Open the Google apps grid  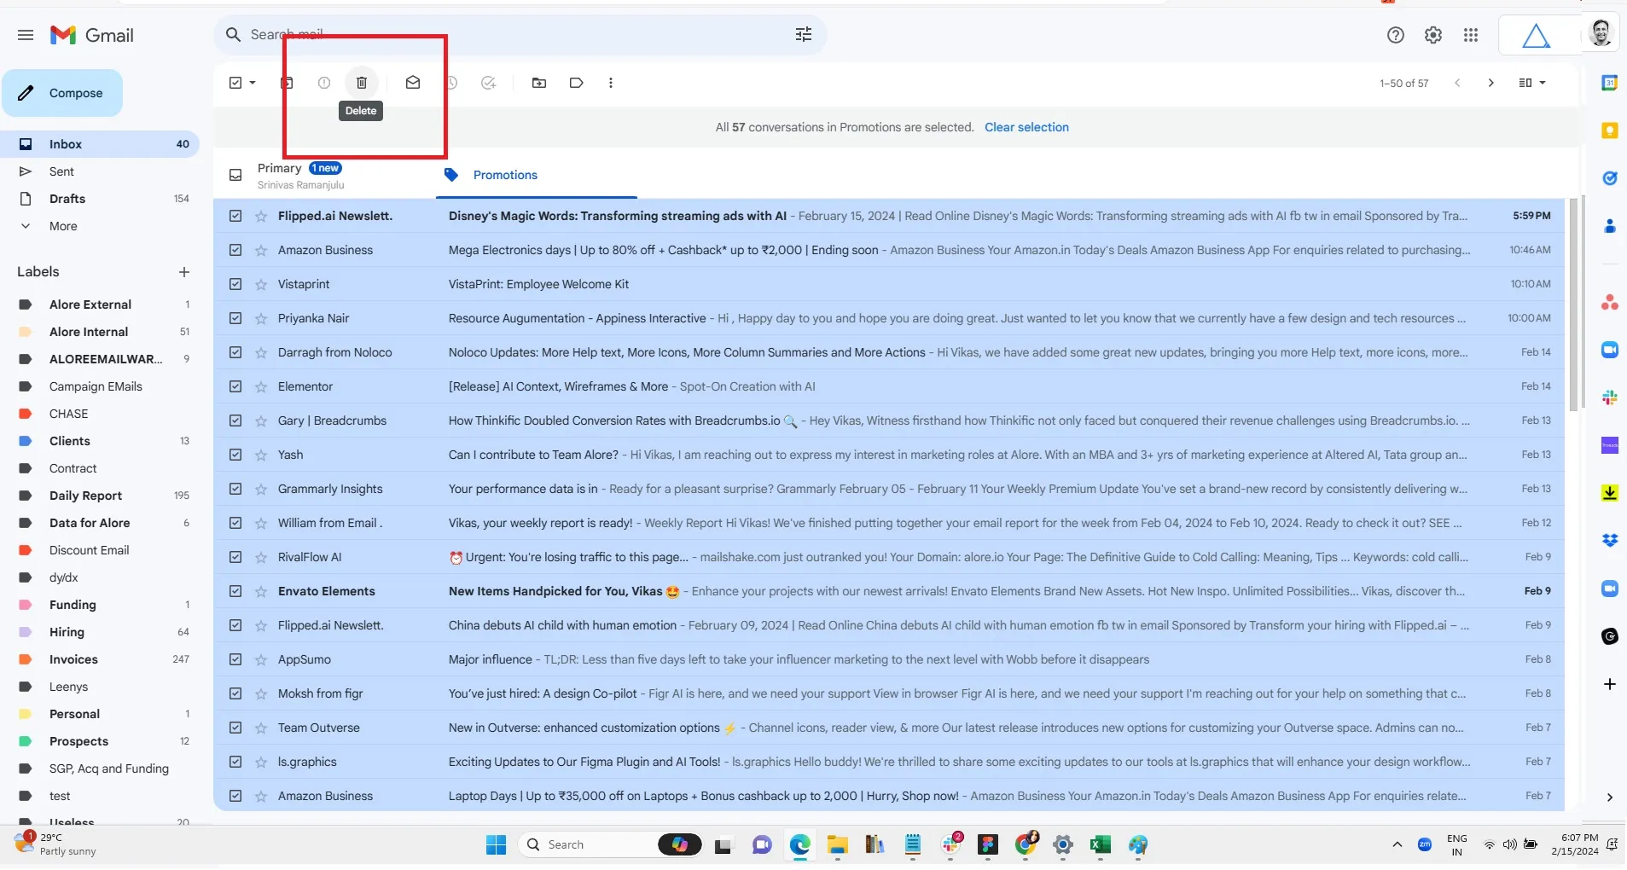click(x=1471, y=35)
